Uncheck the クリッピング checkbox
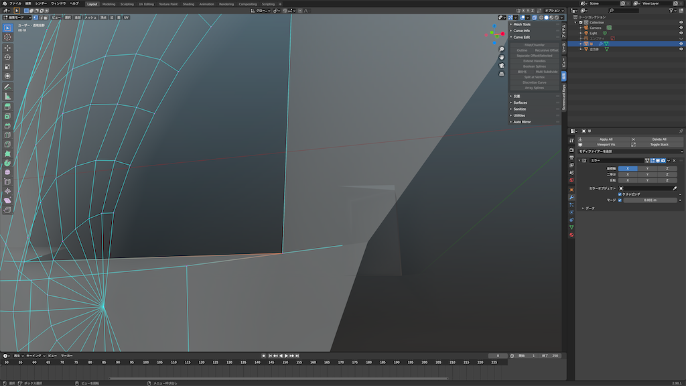This screenshot has height=386, width=686. tap(620, 194)
